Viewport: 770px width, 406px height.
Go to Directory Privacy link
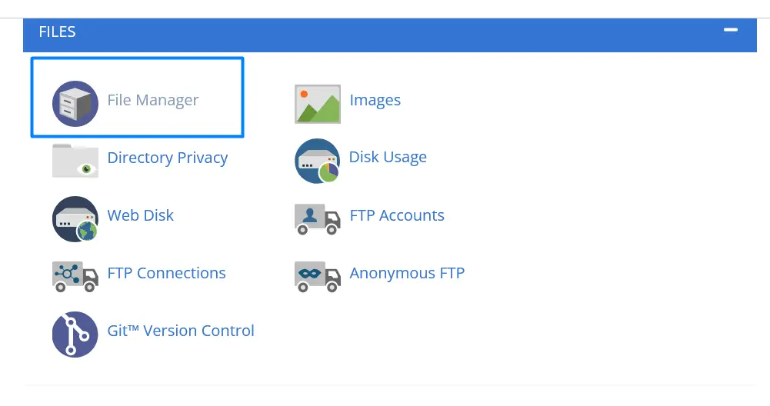[x=168, y=158]
